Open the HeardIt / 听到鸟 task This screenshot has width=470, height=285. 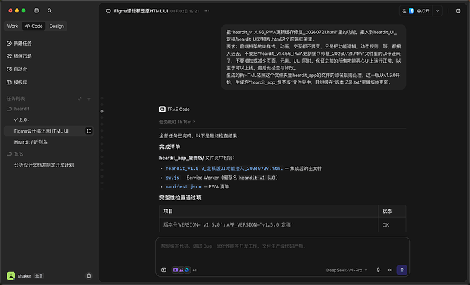tap(48, 142)
